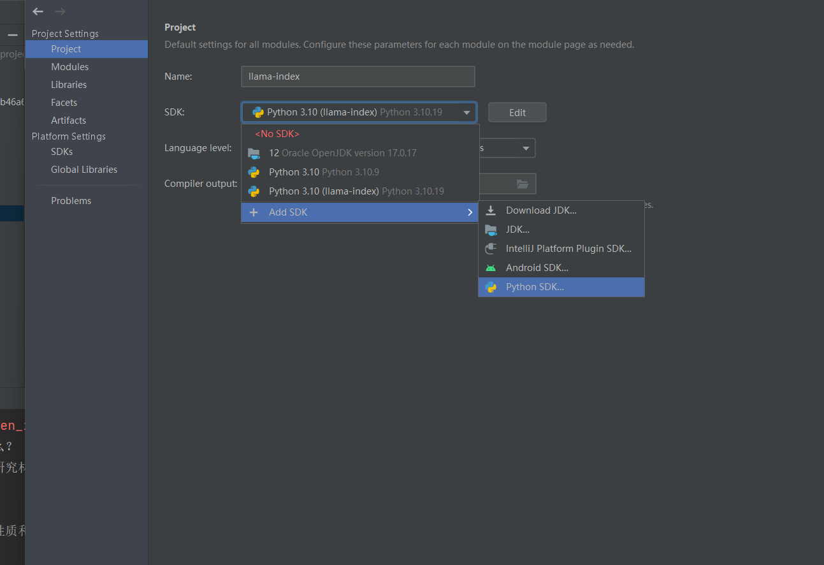Click the Platform Settings section header
Viewport: 824px width, 565px height.
(x=69, y=136)
